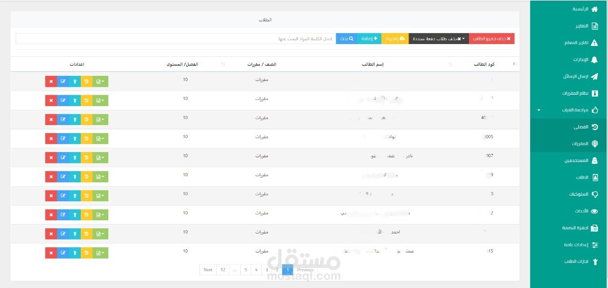Image resolution: width=608 pixels, height=288 pixels.
Task: Open the حذف طلاب دفعة محددة dropdown
Action: coord(437,38)
